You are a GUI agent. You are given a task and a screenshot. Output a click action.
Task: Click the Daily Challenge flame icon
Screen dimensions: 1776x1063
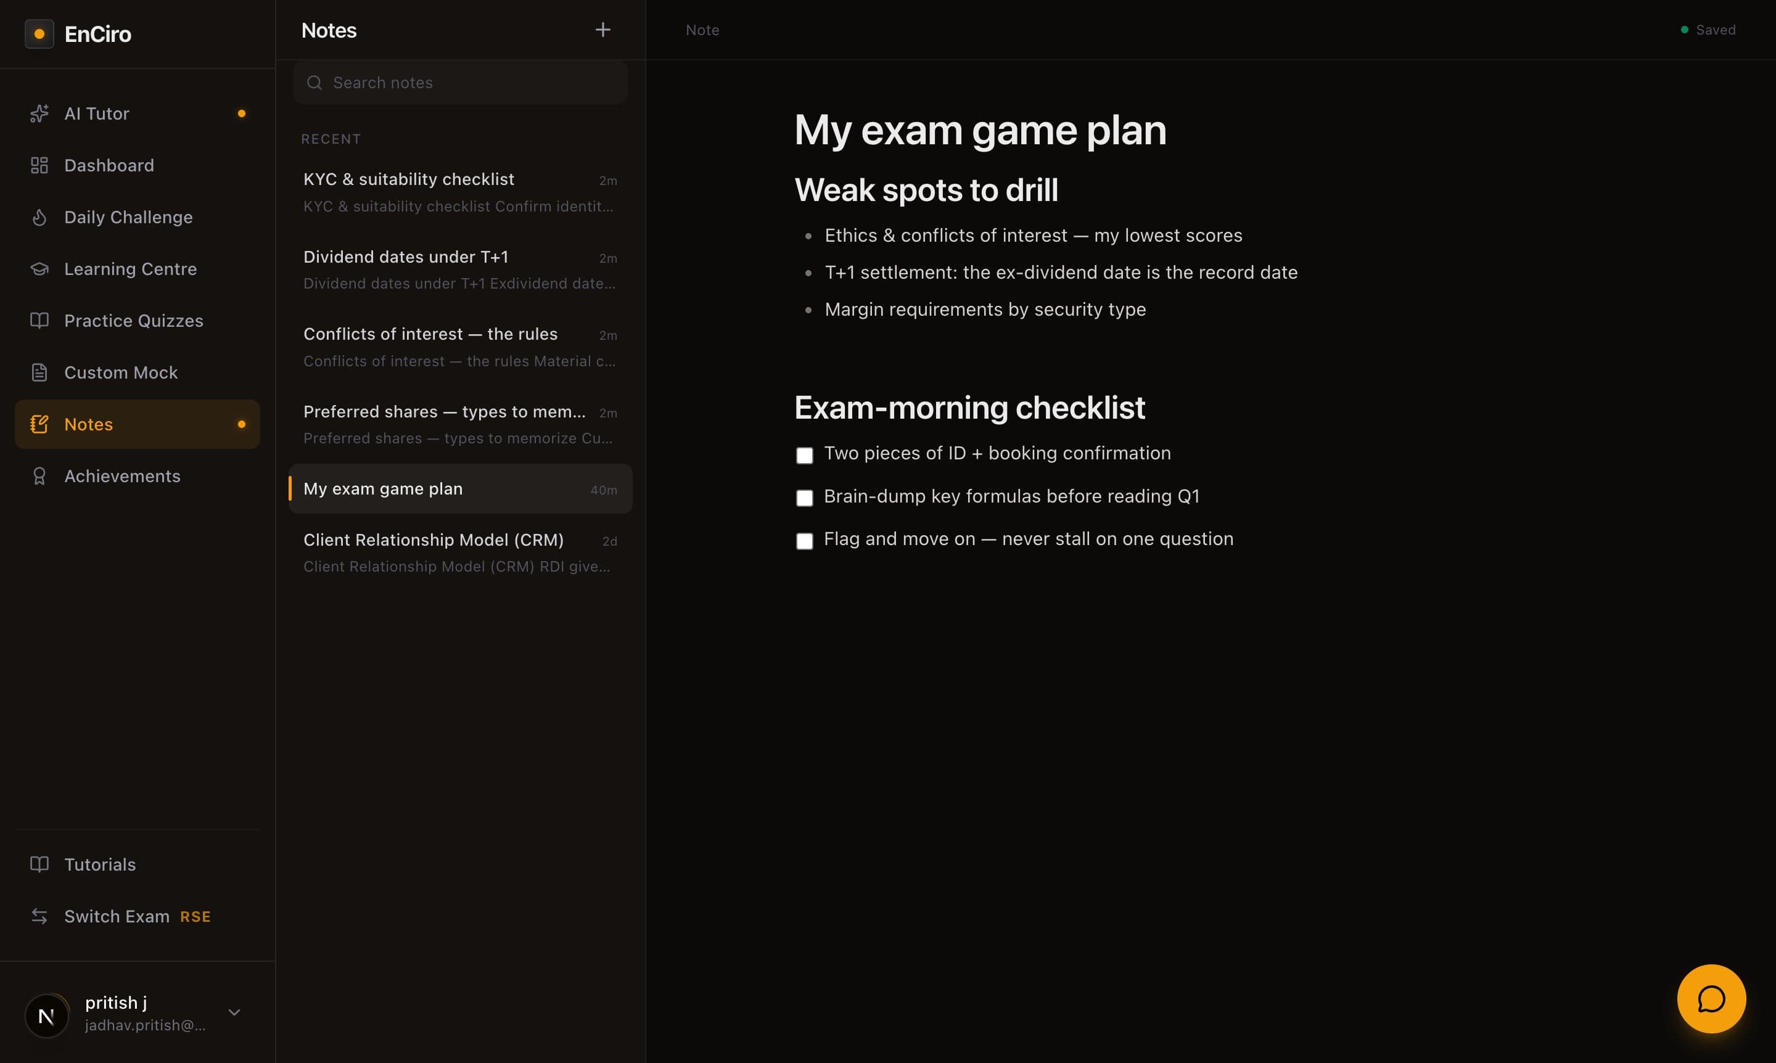[x=39, y=217]
